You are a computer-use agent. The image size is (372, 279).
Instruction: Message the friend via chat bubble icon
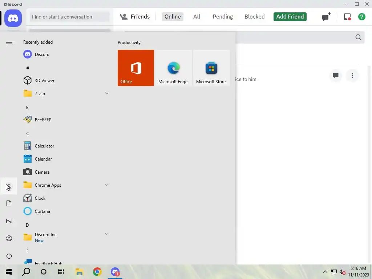tap(335, 76)
